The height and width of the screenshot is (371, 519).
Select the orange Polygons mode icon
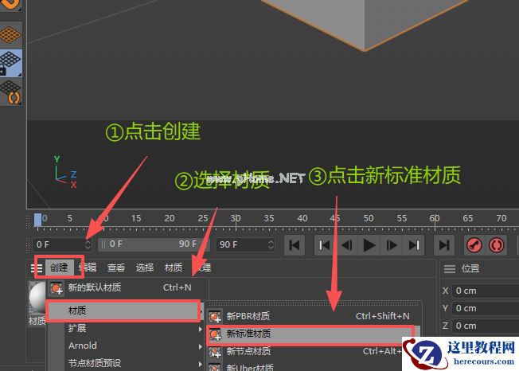tap(10, 34)
